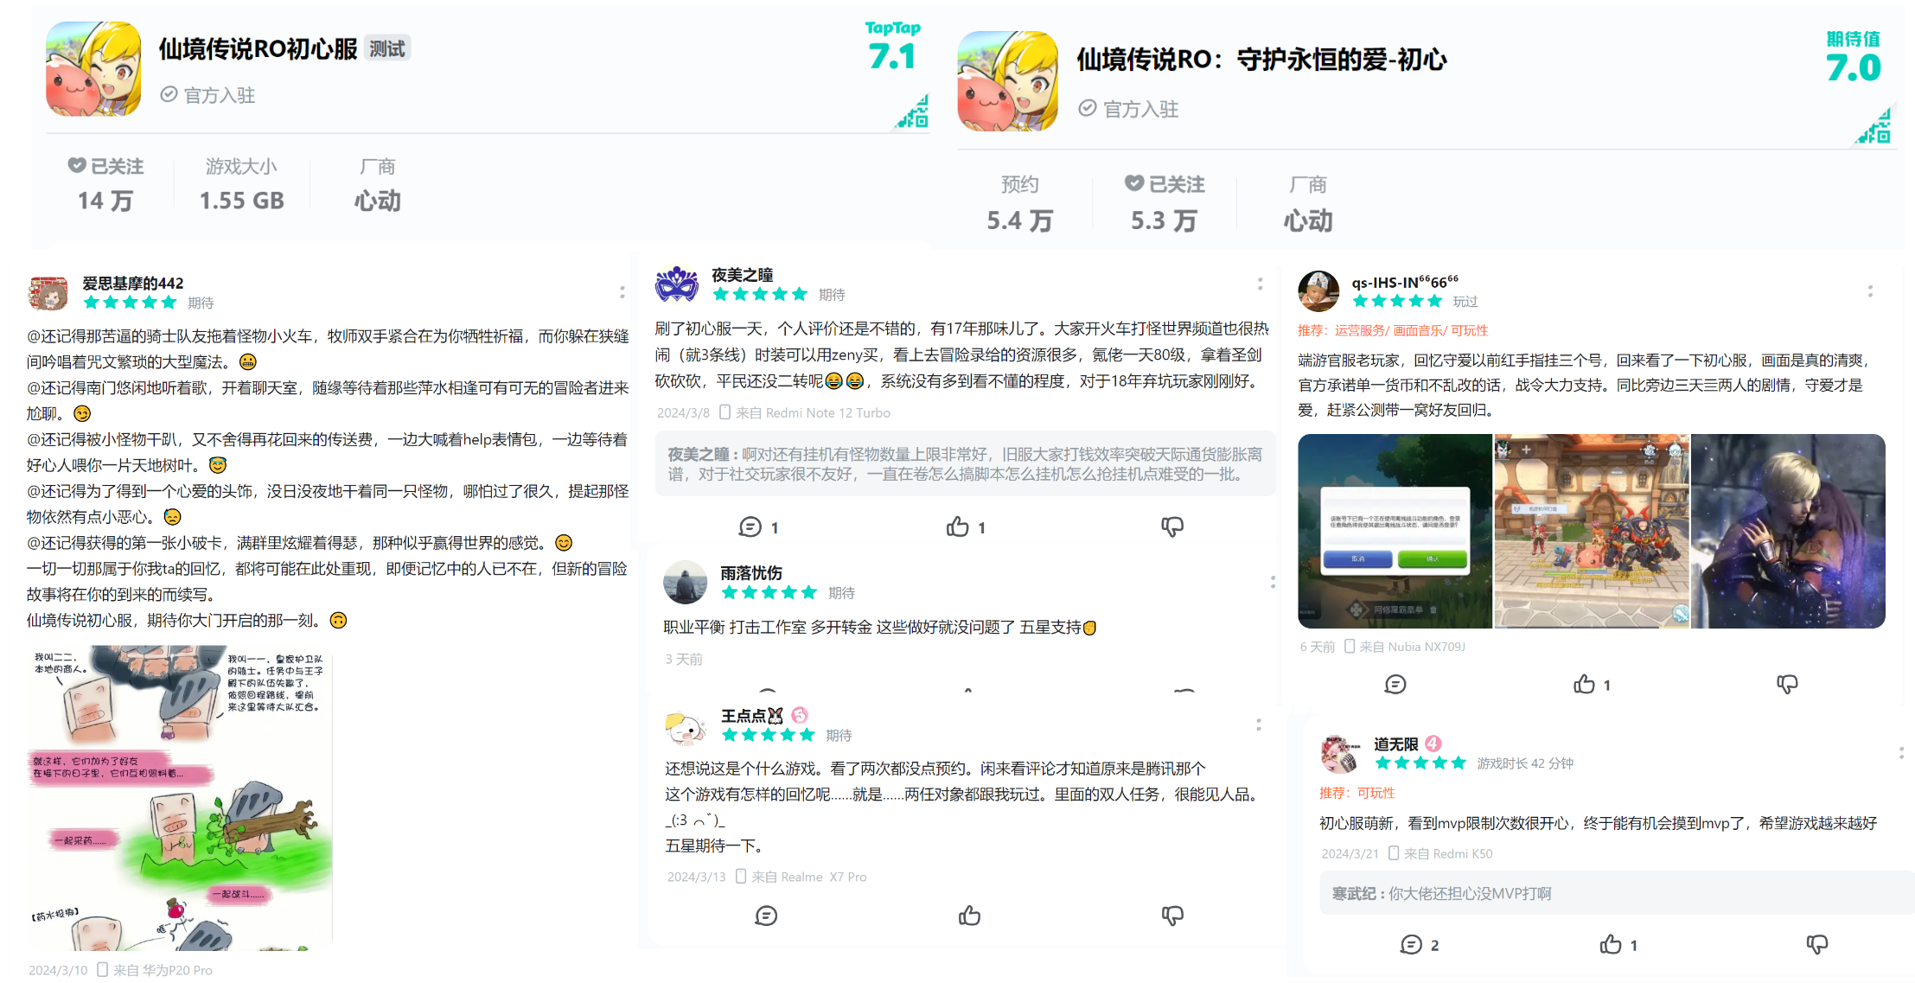The image size is (1915, 983).
Task: Dislike the 夜美之瞳 review
Action: click(1172, 527)
